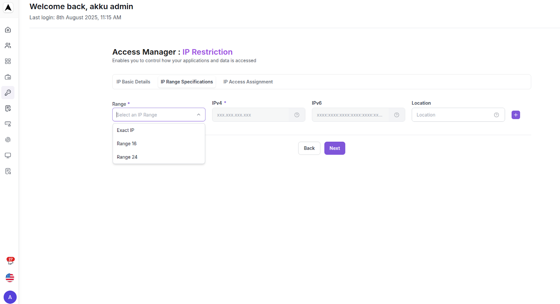The height and width of the screenshot is (304, 560).
Task: Choose 'Exact IP' from Range list
Action: point(159,130)
